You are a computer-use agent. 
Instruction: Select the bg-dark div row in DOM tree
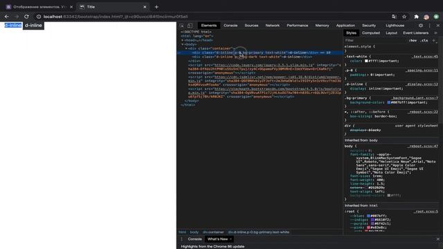(x=260, y=57)
